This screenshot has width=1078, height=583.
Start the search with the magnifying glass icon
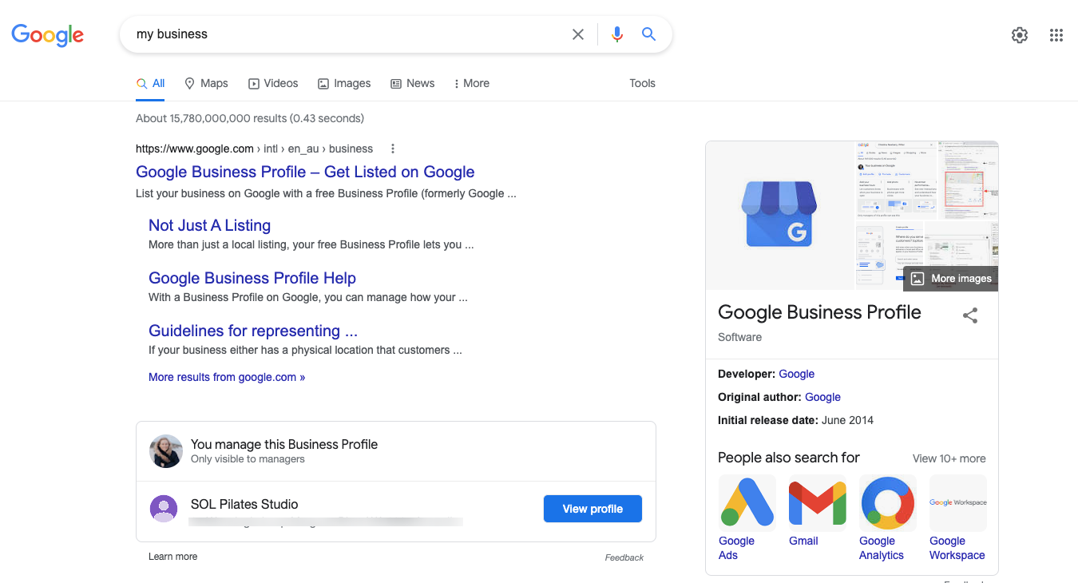tap(648, 34)
